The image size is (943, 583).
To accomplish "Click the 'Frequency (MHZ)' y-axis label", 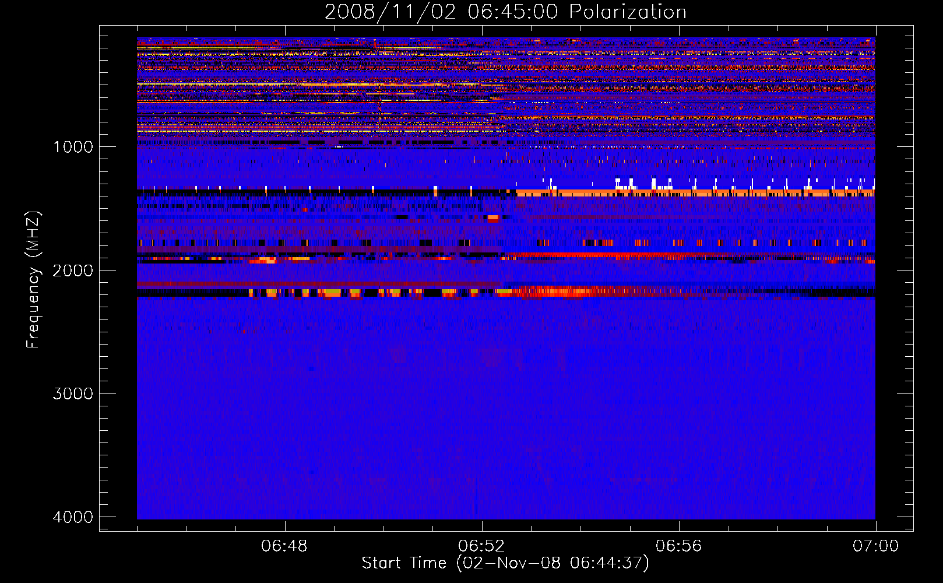I will pos(33,280).
